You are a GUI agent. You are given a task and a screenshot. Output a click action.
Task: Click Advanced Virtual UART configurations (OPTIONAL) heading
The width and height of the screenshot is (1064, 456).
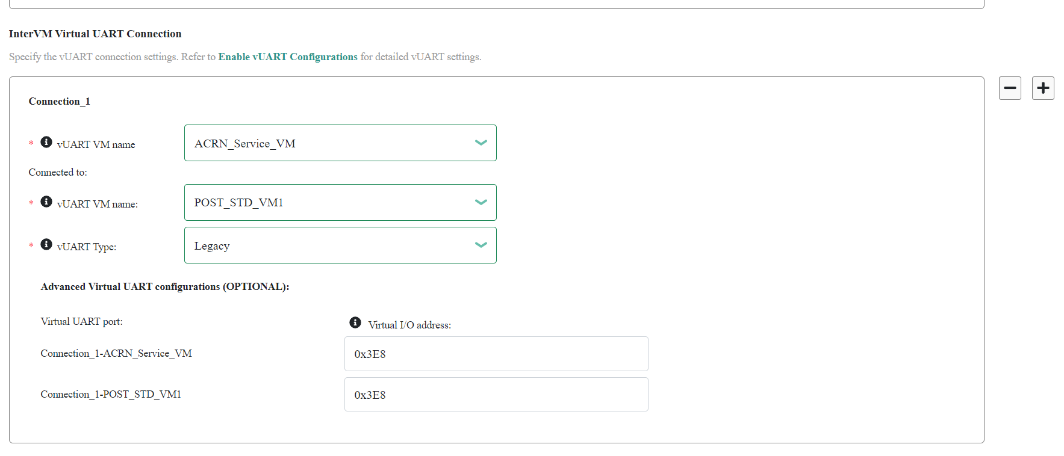pos(165,286)
